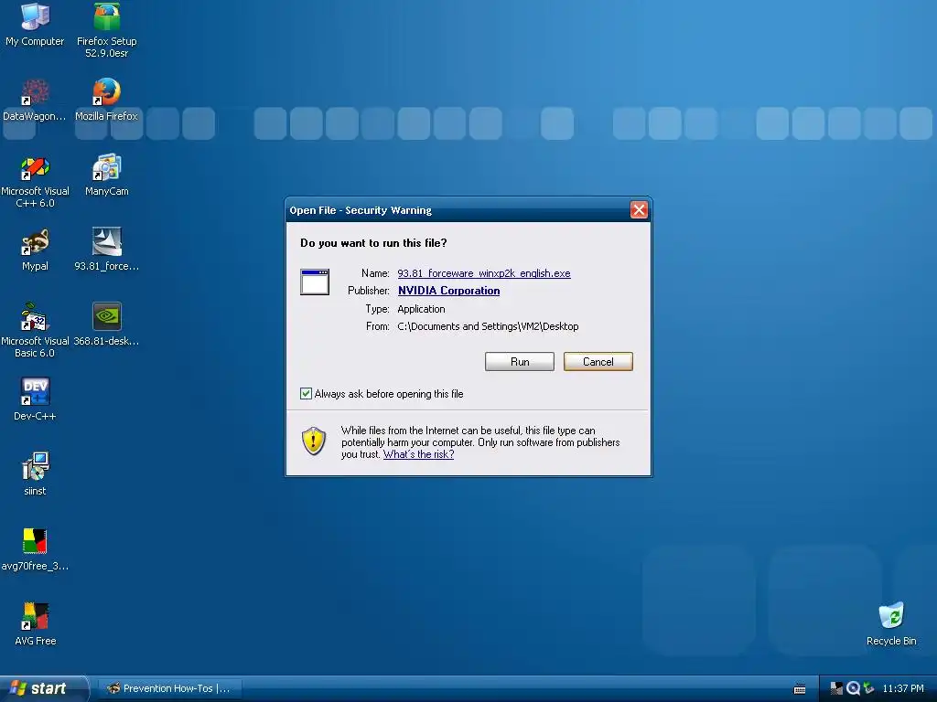This screenshot has width=937, height=702.
Task: Switch to the Prevention How-Tos taskbar window
Action: point(169,688)
